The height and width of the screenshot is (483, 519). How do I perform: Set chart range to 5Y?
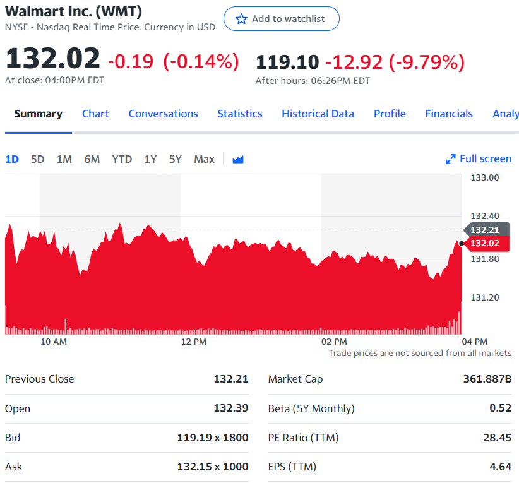pyautogui.click(x=175, y=160)
